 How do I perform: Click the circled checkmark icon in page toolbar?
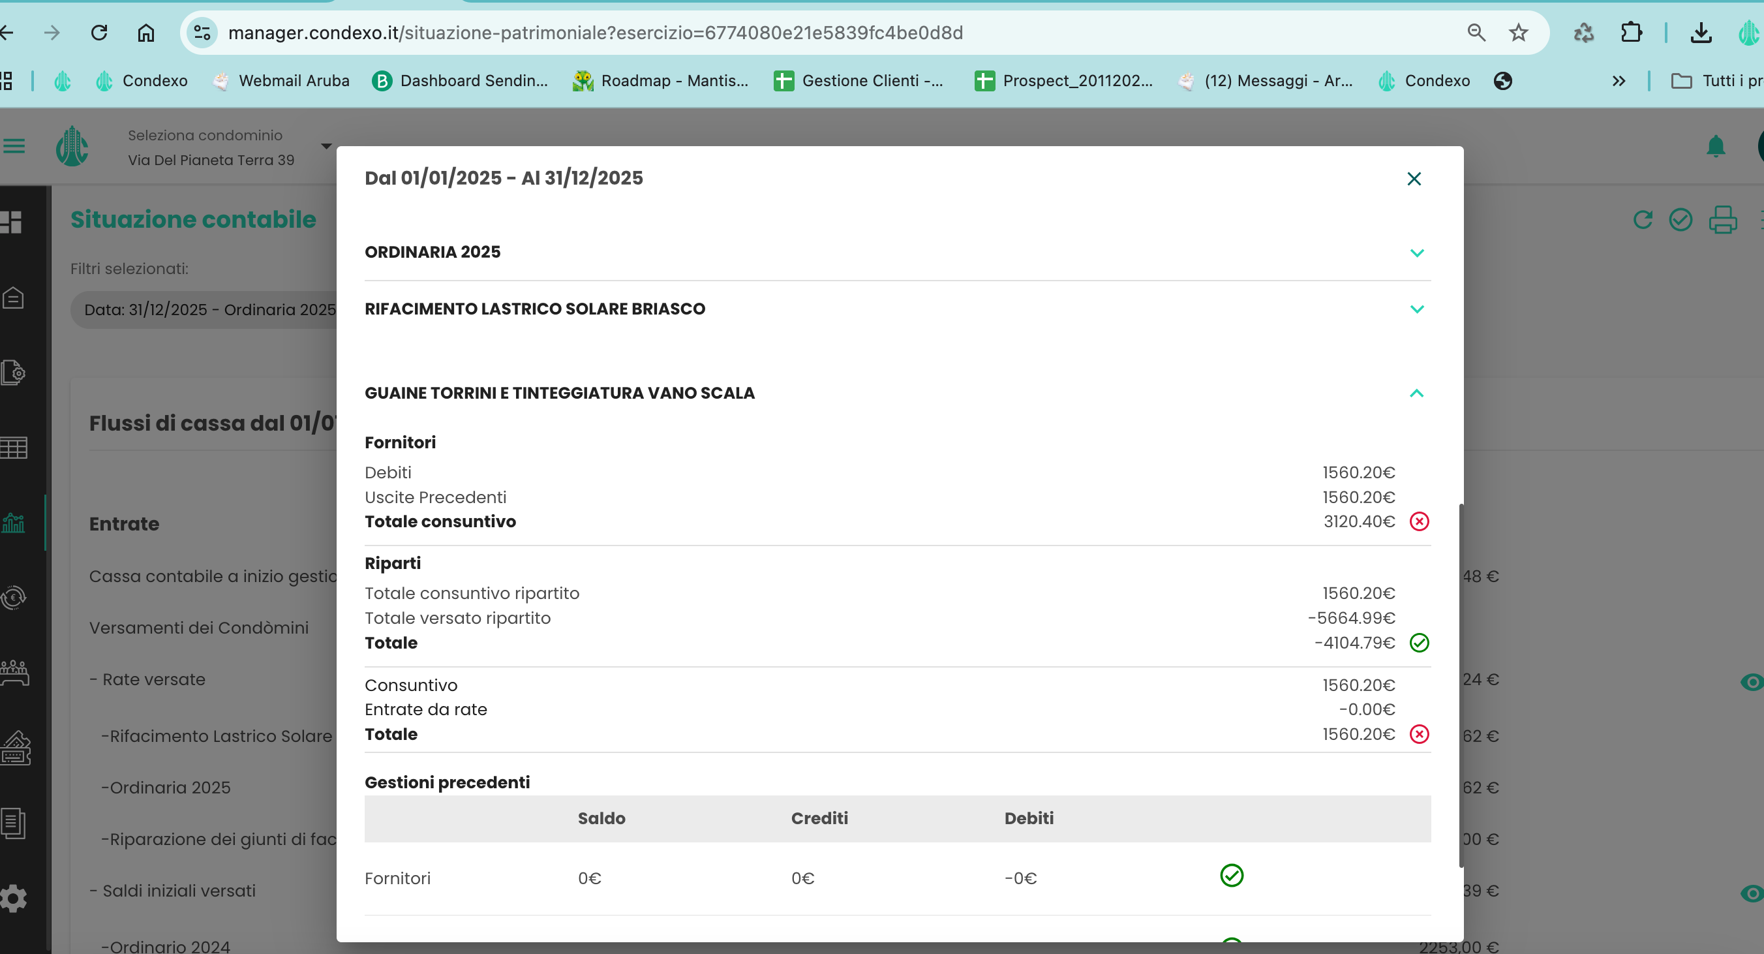[1680, 220]
